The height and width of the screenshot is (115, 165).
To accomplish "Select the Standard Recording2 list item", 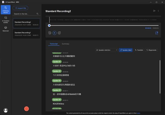I will (x=26, y=23).
